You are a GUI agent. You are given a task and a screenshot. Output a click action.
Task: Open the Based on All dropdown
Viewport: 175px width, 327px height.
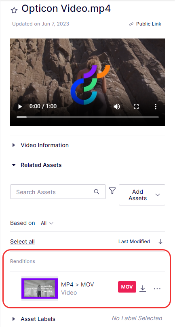click(x=47, y=223)
